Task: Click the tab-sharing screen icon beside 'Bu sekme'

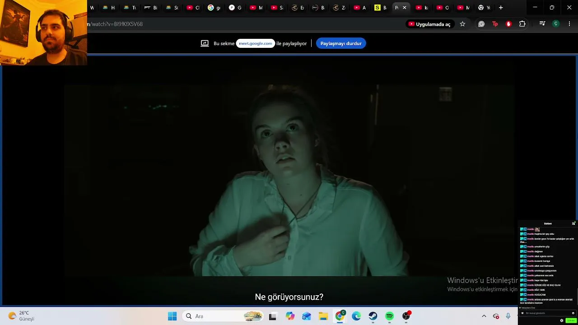Action: (205, 43)
